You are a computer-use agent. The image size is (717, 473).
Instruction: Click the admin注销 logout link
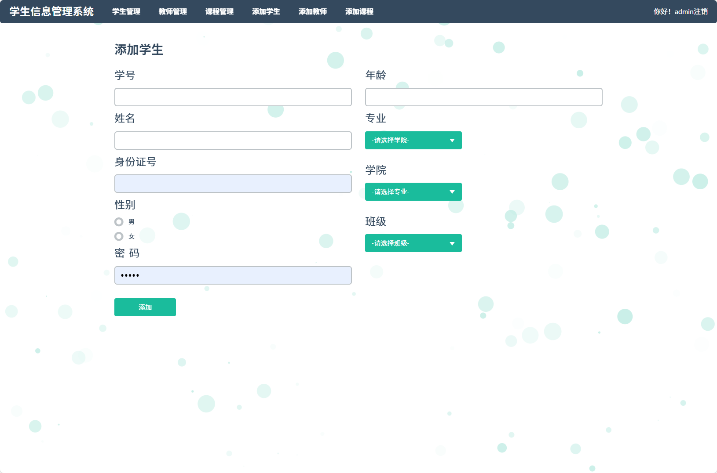pos(691,12)
